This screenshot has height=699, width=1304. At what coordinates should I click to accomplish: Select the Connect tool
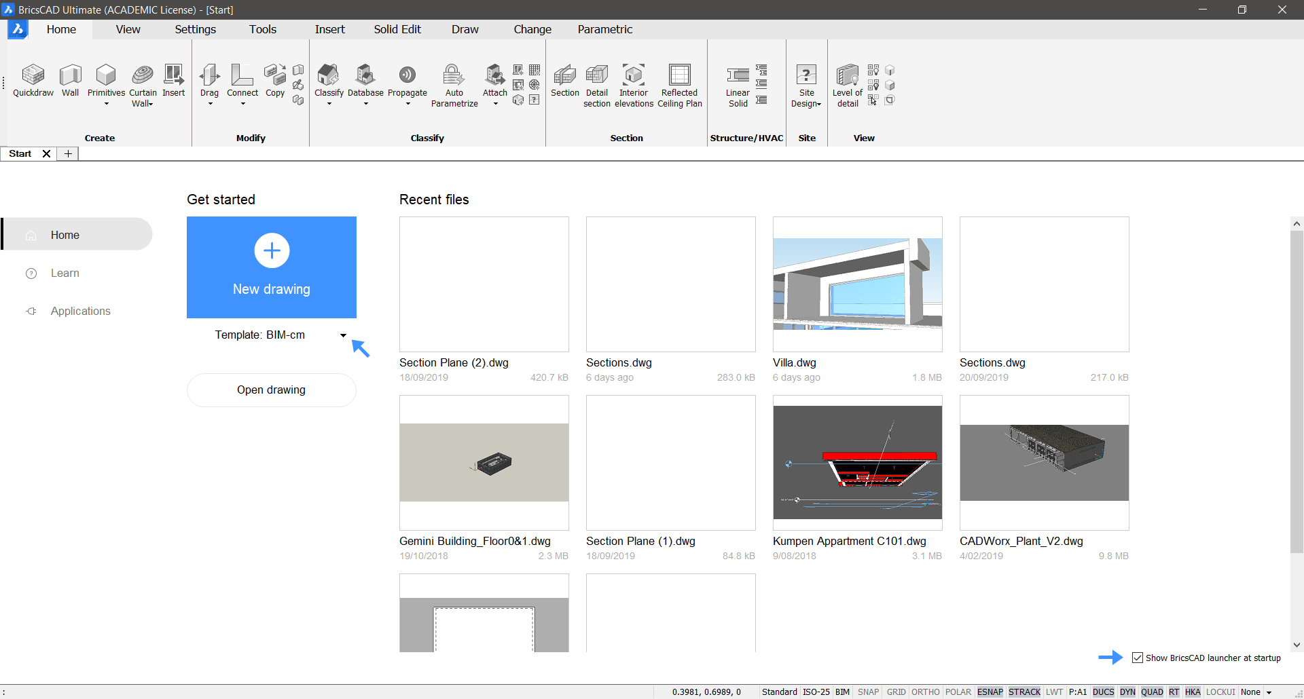coord(242,81)
